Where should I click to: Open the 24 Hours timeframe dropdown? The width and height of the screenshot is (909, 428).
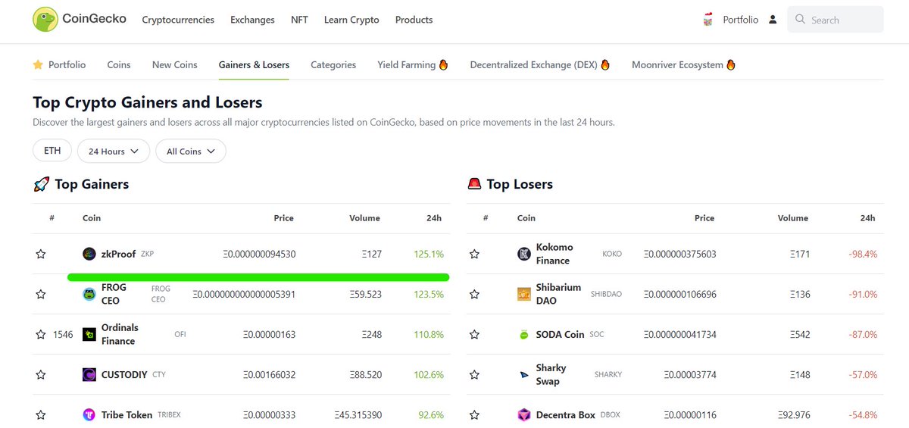coord(114,151)
